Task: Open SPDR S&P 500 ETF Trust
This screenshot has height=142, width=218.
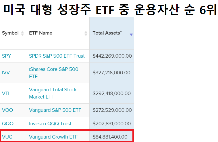Action: 57,56
